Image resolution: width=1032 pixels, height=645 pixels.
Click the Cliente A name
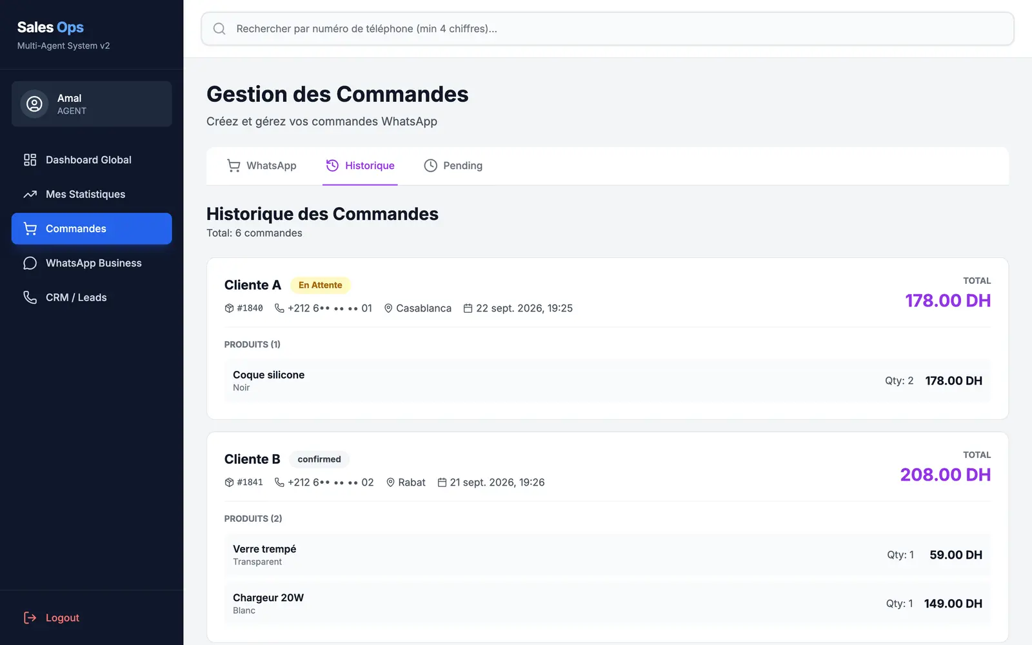coord(253,285)
